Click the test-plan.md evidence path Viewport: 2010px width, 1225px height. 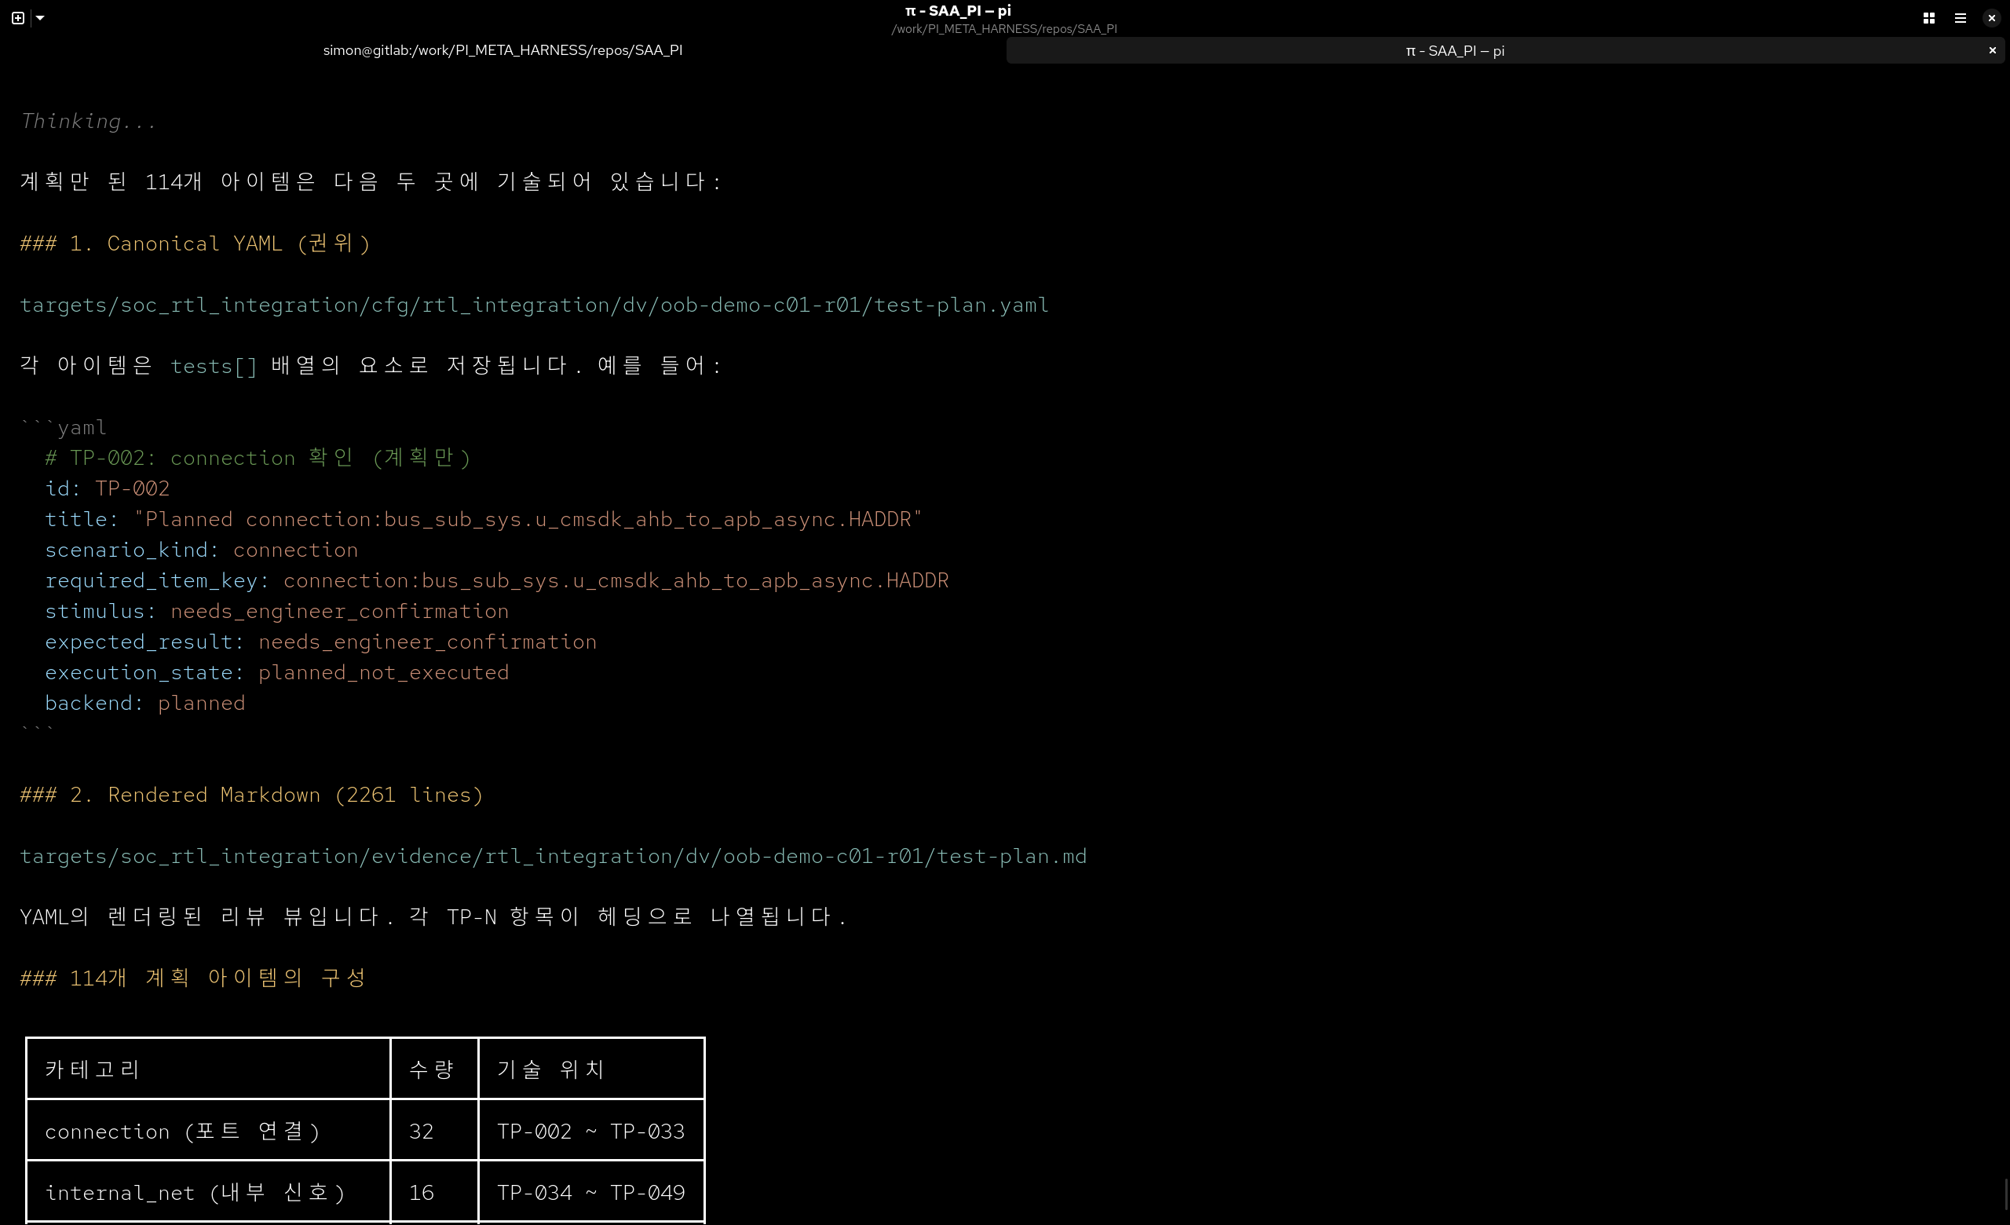553,857
